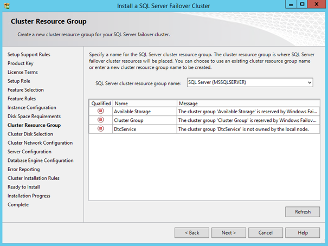
Task: Cancel the failover cluster installation
Action: (x=266, y=232)
